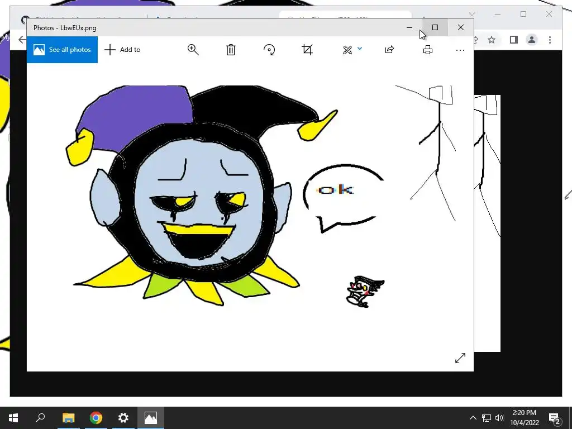Open Chrome three-dot menu
The width and height of the screenshot is (572, 429).
550,40
